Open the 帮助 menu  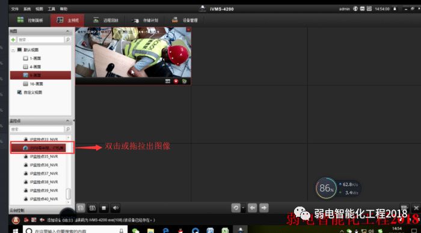pos(64,9)
